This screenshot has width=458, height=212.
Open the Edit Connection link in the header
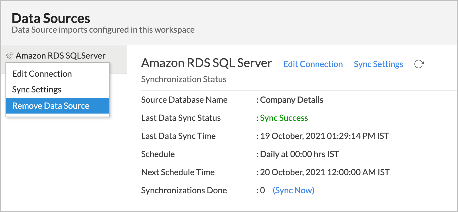coord(313,64)
